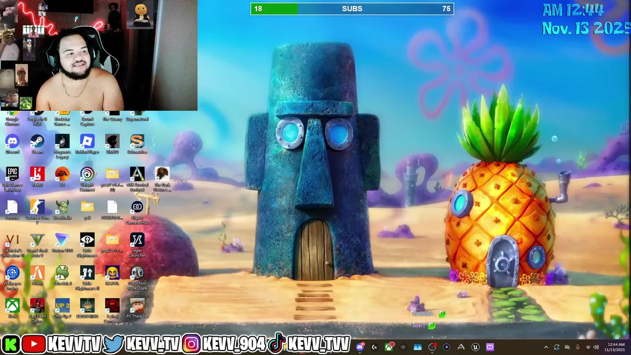The width and height of the screenshot is (631, 355).
Task: Open the EA app shortcut
Action: pos(62,177)
